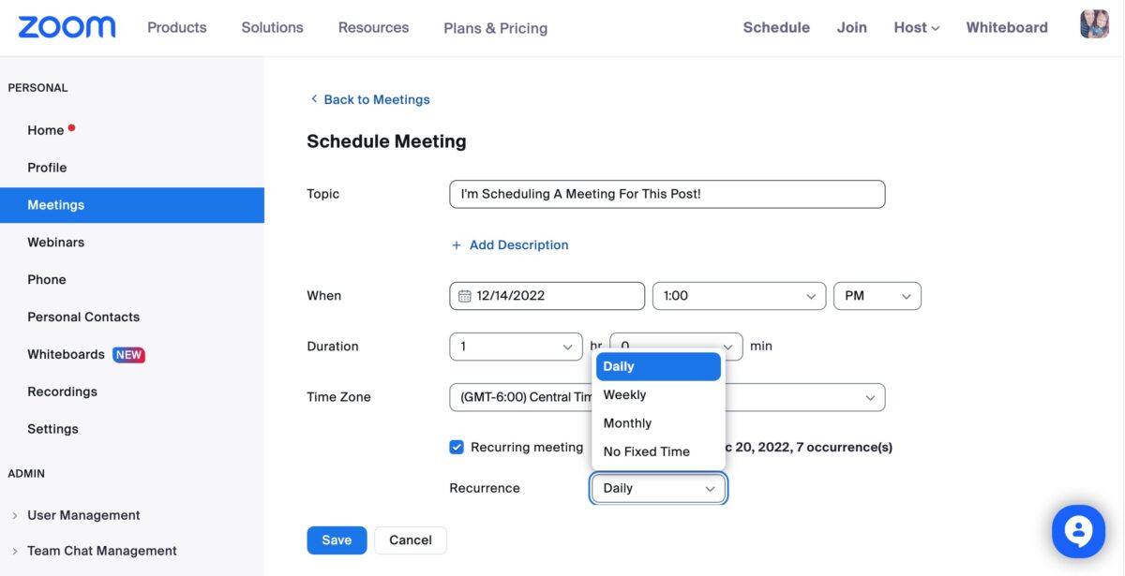The height and width of the screenshot is (576, 1125).
Task: Select Monthly recurrence option
Action: click(x=627, y=423)
